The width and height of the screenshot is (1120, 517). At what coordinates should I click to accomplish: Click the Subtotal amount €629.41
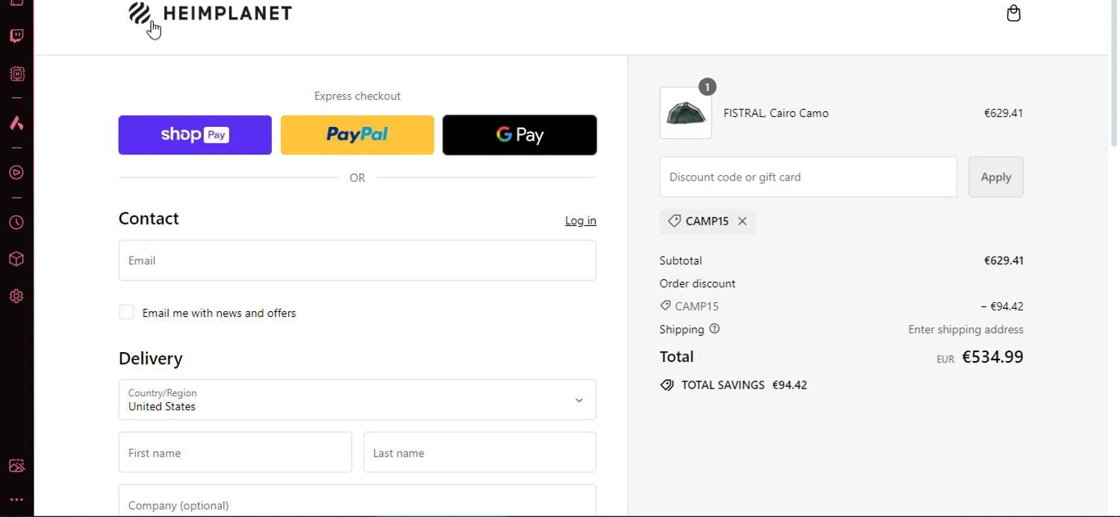pos(1004,260)
